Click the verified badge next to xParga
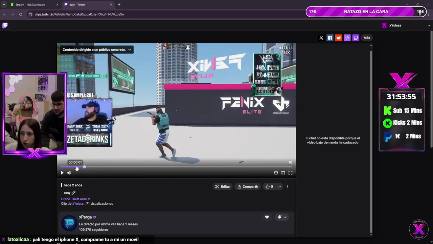 pyautogui.click(x=95, y=217)
